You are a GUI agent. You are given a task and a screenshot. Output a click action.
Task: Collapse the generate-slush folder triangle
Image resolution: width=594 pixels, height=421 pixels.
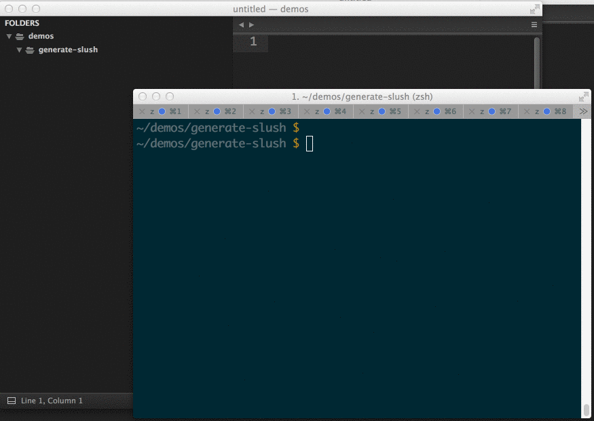(19, 50)
